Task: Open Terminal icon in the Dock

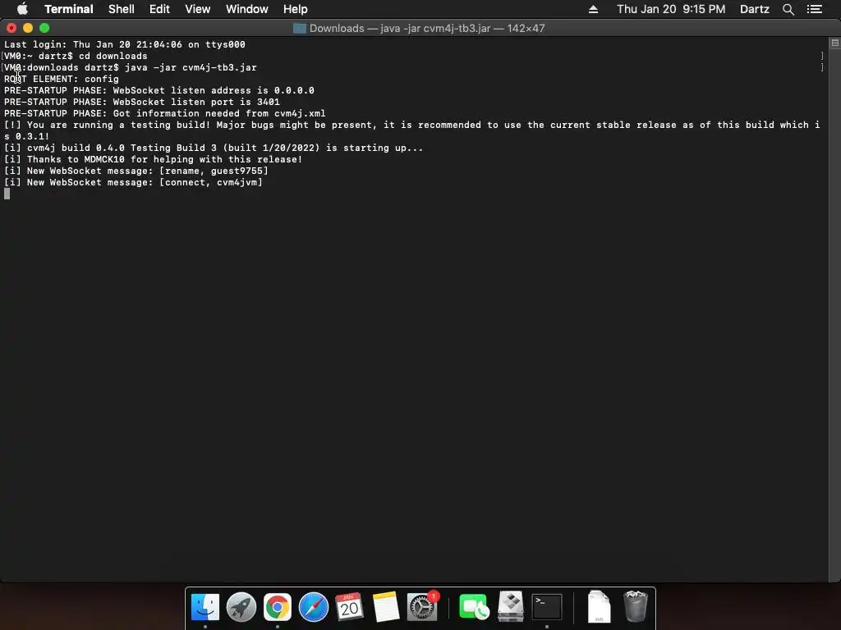Action: (x=546, y=607)
